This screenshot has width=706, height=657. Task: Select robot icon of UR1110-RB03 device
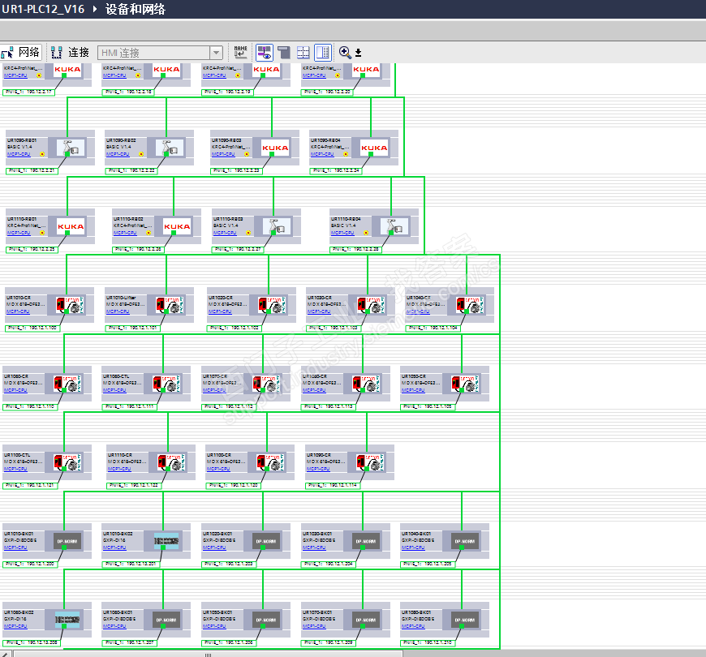(x=277, y=226)
